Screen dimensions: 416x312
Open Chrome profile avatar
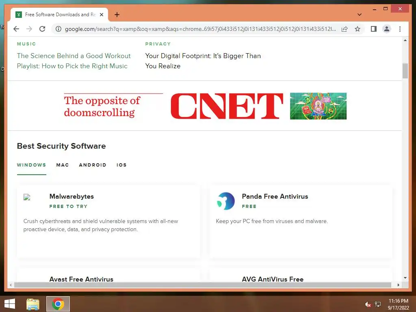(x=387, y=29)
